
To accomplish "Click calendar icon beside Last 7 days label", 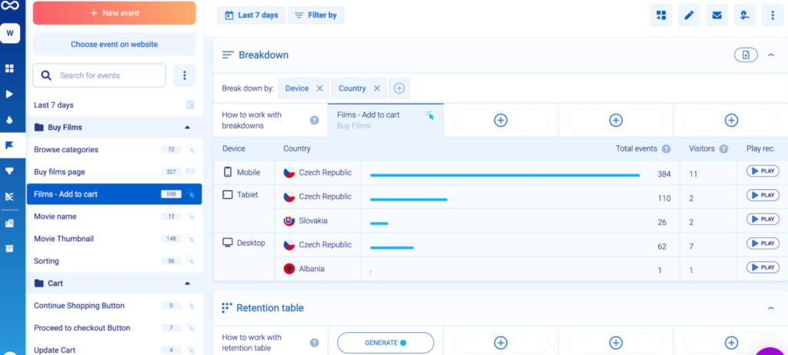I will (x=190, y=105).
